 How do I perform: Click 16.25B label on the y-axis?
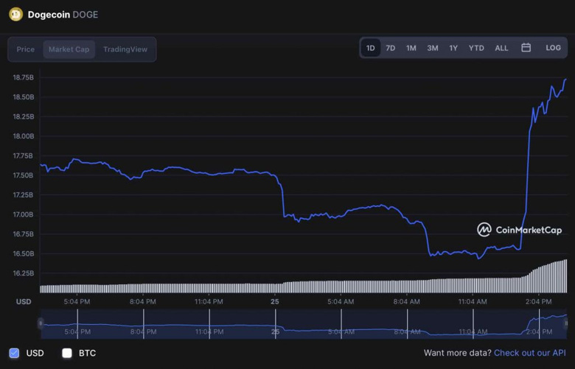[23, 273]
